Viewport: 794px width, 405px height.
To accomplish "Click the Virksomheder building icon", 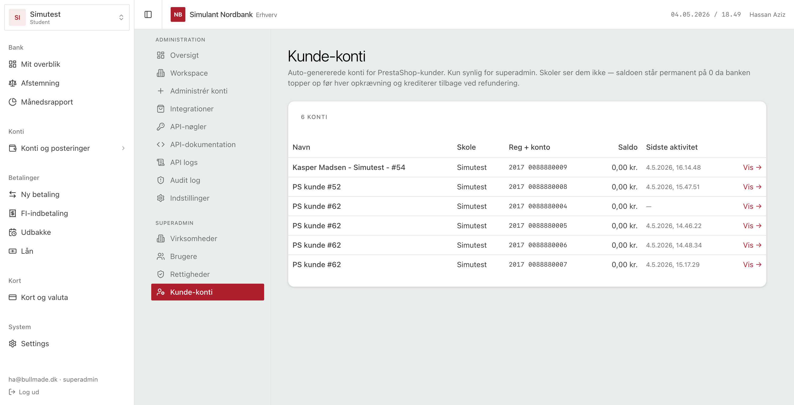I will pyautogui.click(x=161, y=238).
